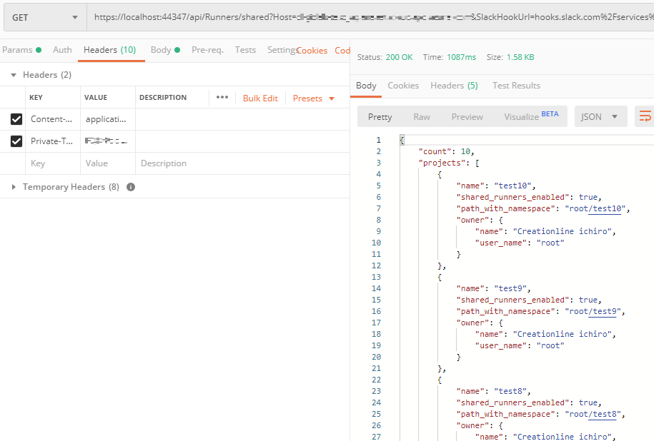Click the empty Key input field
Screen dimensions: 654x441
[53, 163]
